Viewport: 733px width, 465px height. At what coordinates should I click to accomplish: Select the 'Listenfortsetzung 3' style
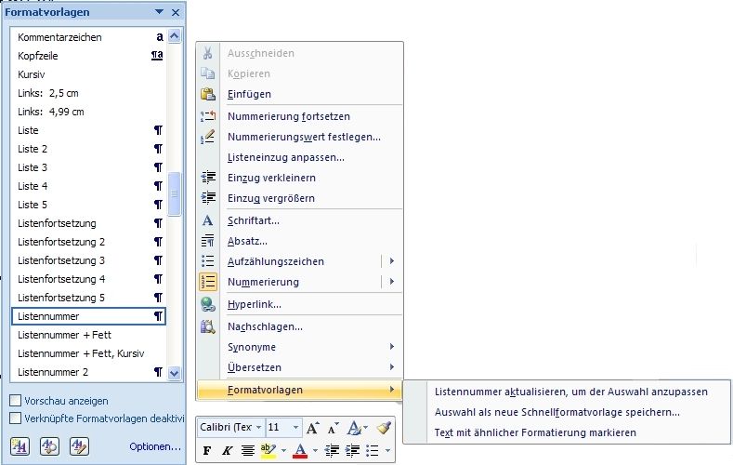coord(61,260)
